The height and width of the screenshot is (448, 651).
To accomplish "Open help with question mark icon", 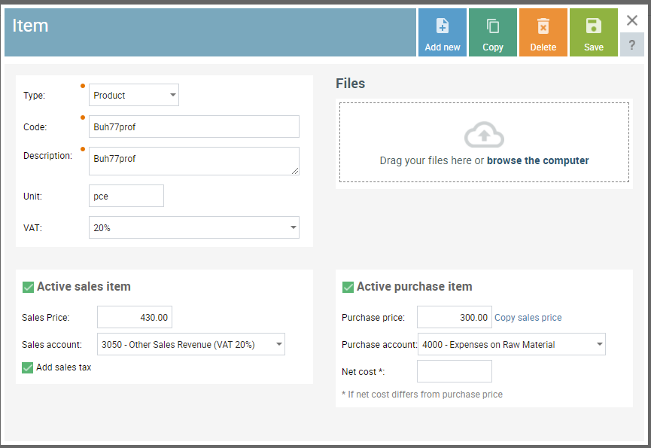I will point(632,45).
